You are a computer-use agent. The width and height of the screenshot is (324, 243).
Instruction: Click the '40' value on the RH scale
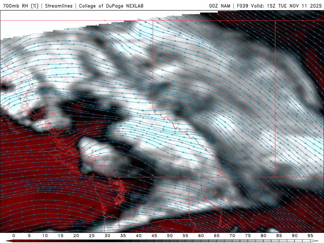click(139, 236)
